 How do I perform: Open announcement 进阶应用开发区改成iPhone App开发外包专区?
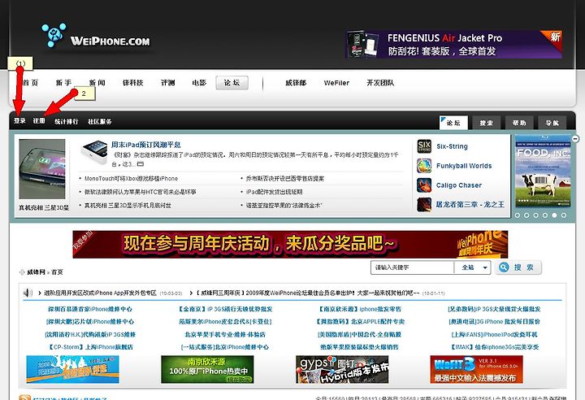tap(101, 293)
